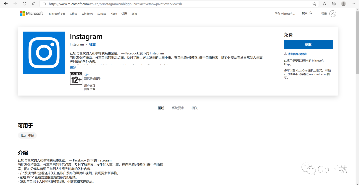
Task: Click the 电脑 device chip
Action: tap(27, 136)
